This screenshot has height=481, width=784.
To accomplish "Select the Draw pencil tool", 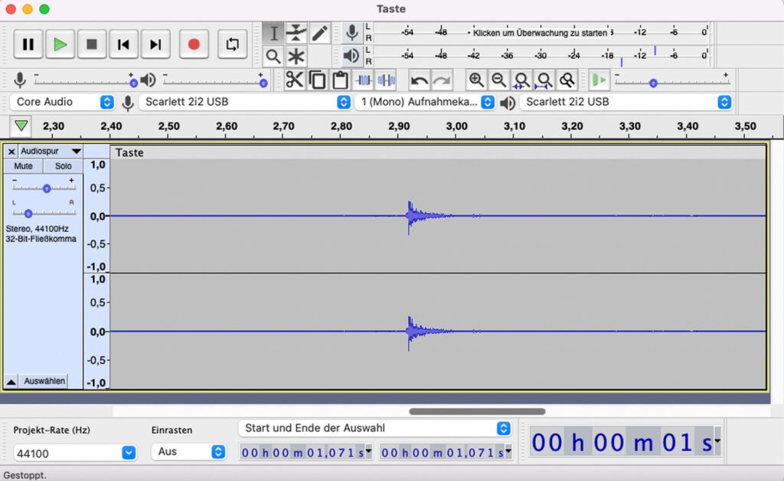I will [319, 34].
